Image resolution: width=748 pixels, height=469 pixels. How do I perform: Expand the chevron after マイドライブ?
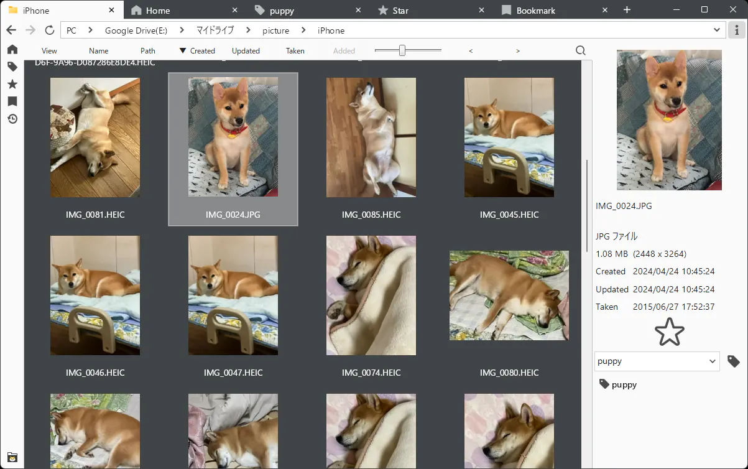coord(248,30)
